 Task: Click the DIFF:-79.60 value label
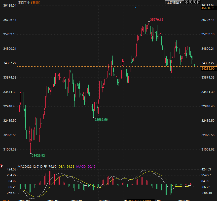pyautogui.click(x=48, y=167)
